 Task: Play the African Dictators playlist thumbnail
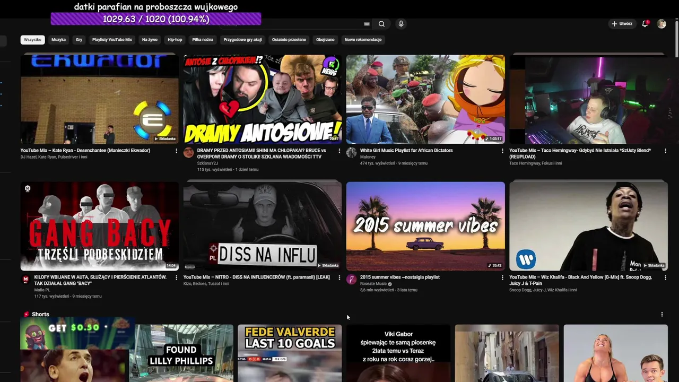[425, 99]
